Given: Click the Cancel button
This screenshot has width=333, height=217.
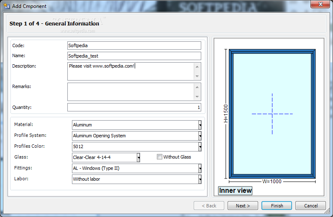Looking at the screenshot, I should (310, 206).
